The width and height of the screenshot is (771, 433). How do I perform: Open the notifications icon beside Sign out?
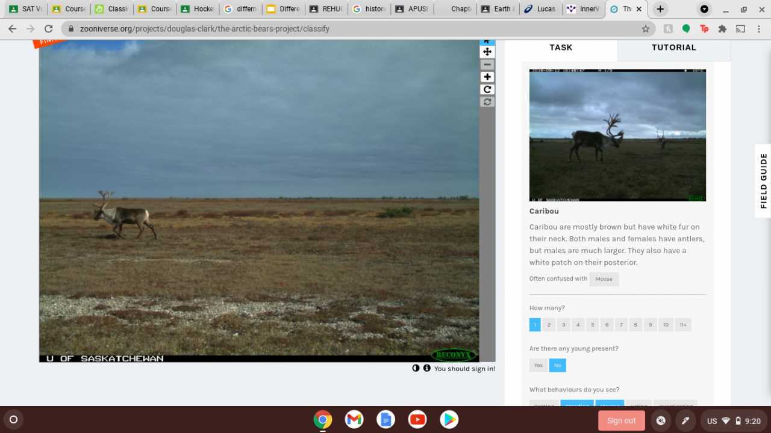pyautogui.click(x=661, y=420)
